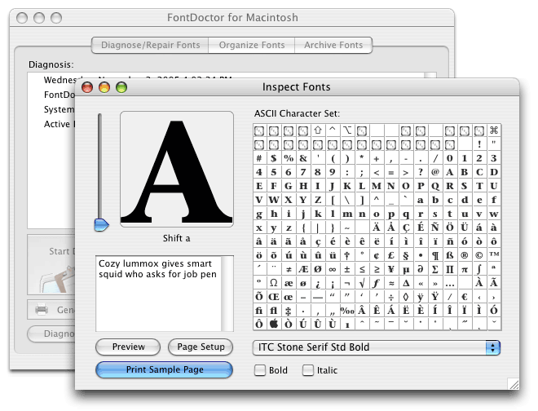Click the Apple logo glyph in character grid

(x=273, y=324)
